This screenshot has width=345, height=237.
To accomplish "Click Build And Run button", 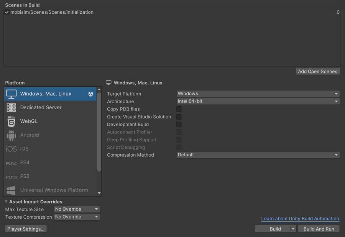I will coord(319,229).
